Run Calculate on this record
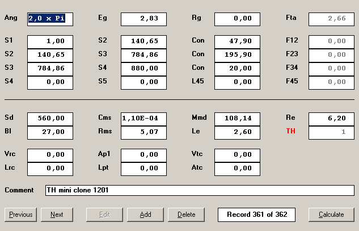Viewport: 359px width, 231px height. [x=331, y=215]
